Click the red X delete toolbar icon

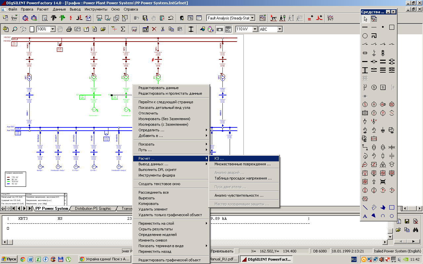tap(154, 29)
